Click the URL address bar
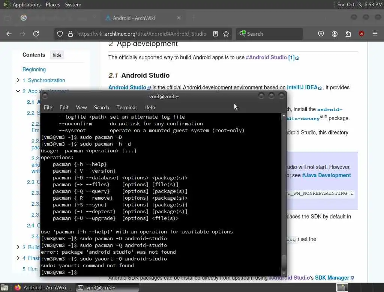 [x=142, y=34]
